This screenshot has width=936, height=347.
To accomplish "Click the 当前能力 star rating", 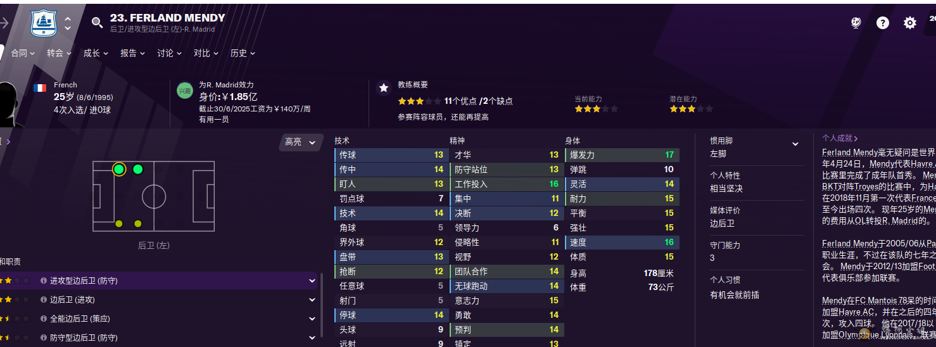I will coord(596,109).
